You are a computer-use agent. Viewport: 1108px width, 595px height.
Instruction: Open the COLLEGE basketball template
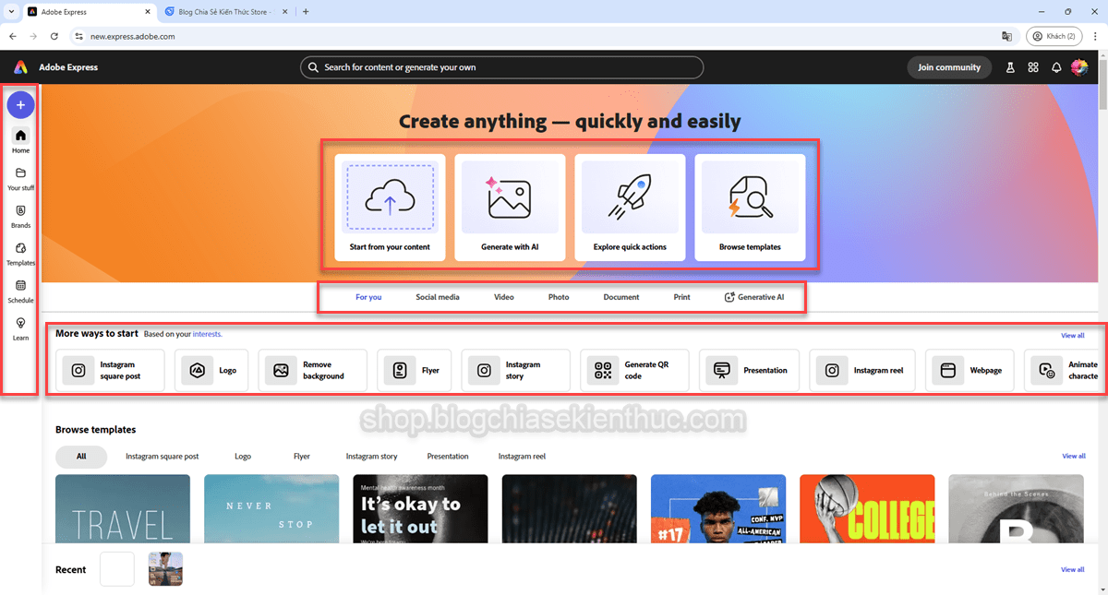pos(867,509)
